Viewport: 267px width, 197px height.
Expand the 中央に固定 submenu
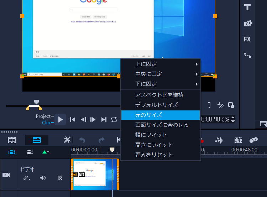pos(161,74)
